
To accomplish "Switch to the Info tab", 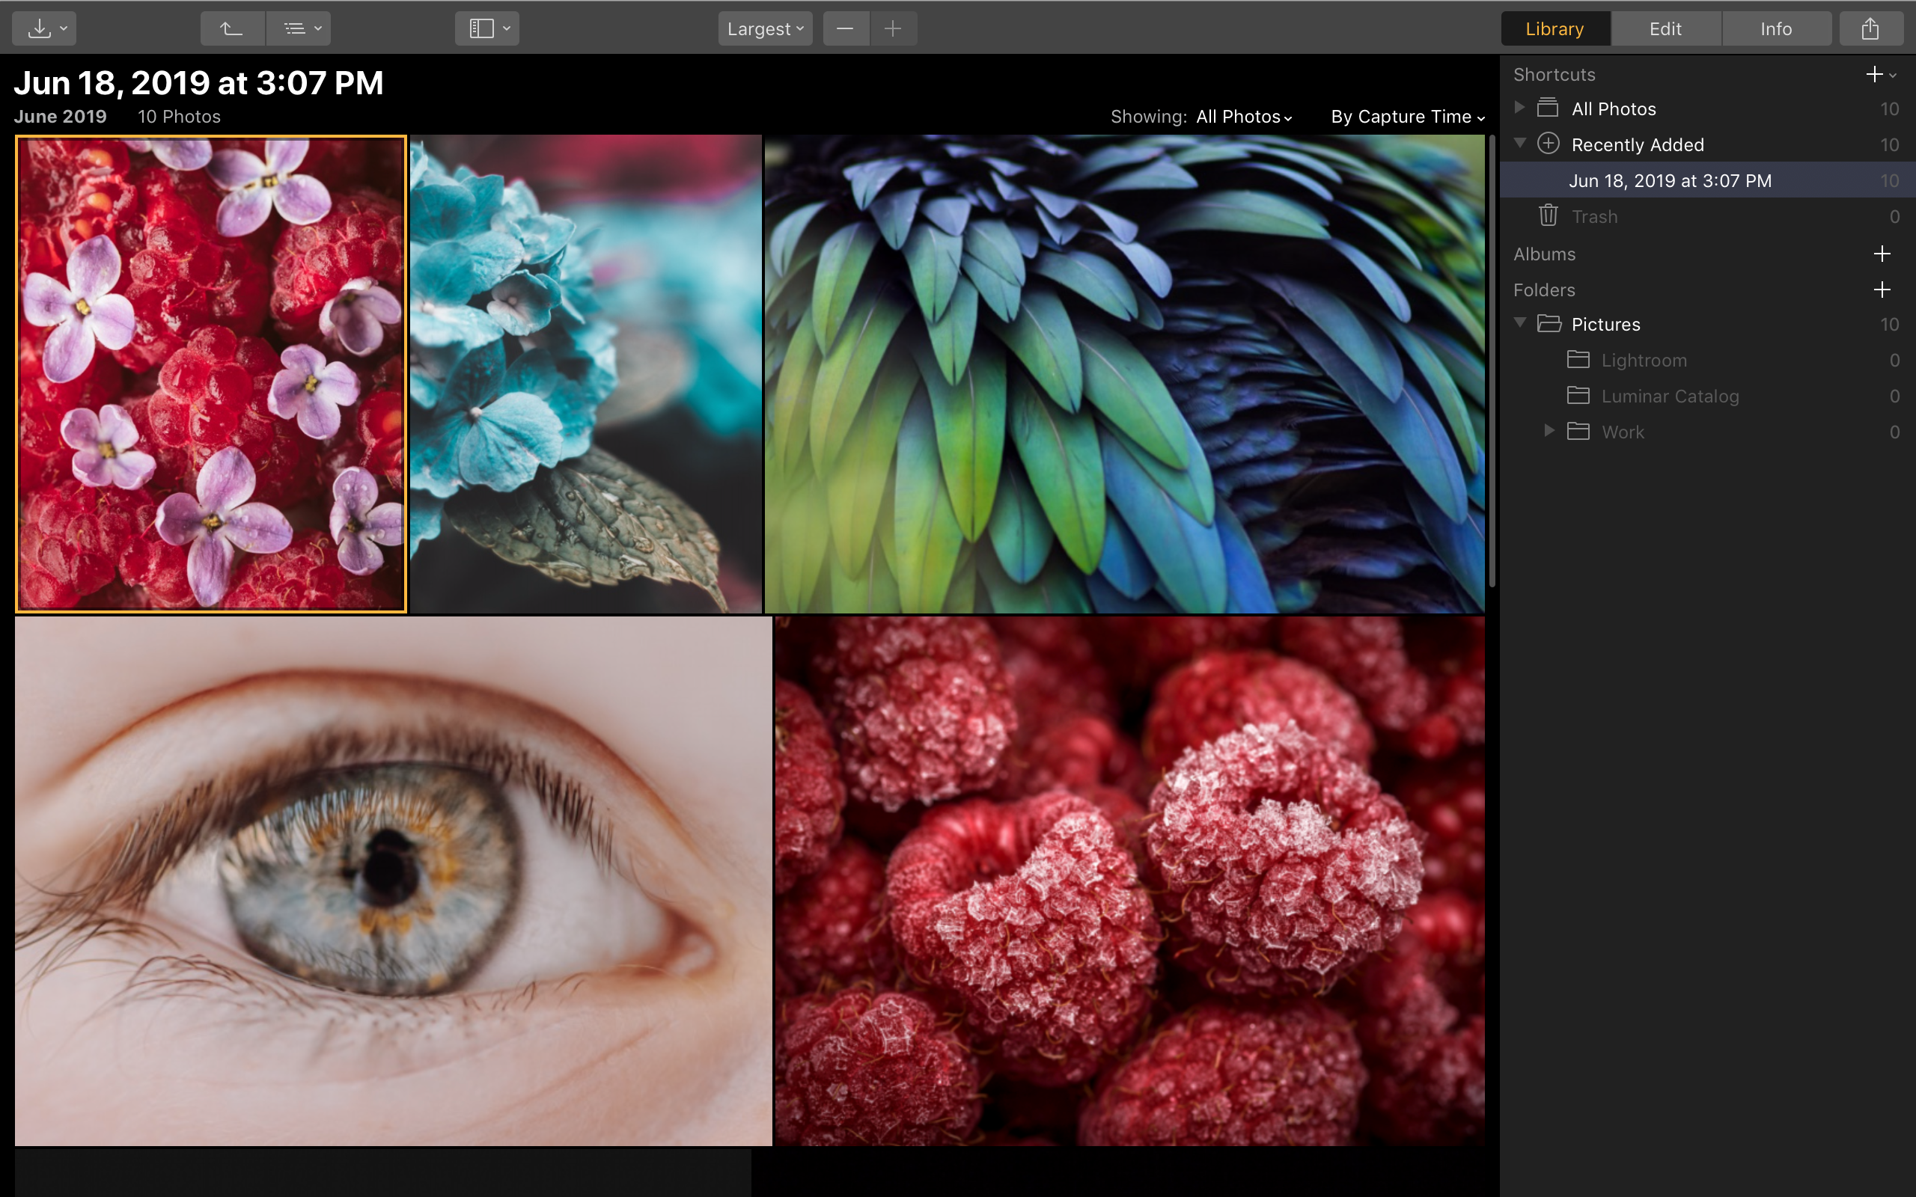I will coord(1775,28).
